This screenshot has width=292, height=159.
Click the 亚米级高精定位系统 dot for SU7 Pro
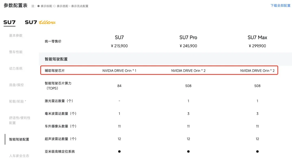click(188, 151)
